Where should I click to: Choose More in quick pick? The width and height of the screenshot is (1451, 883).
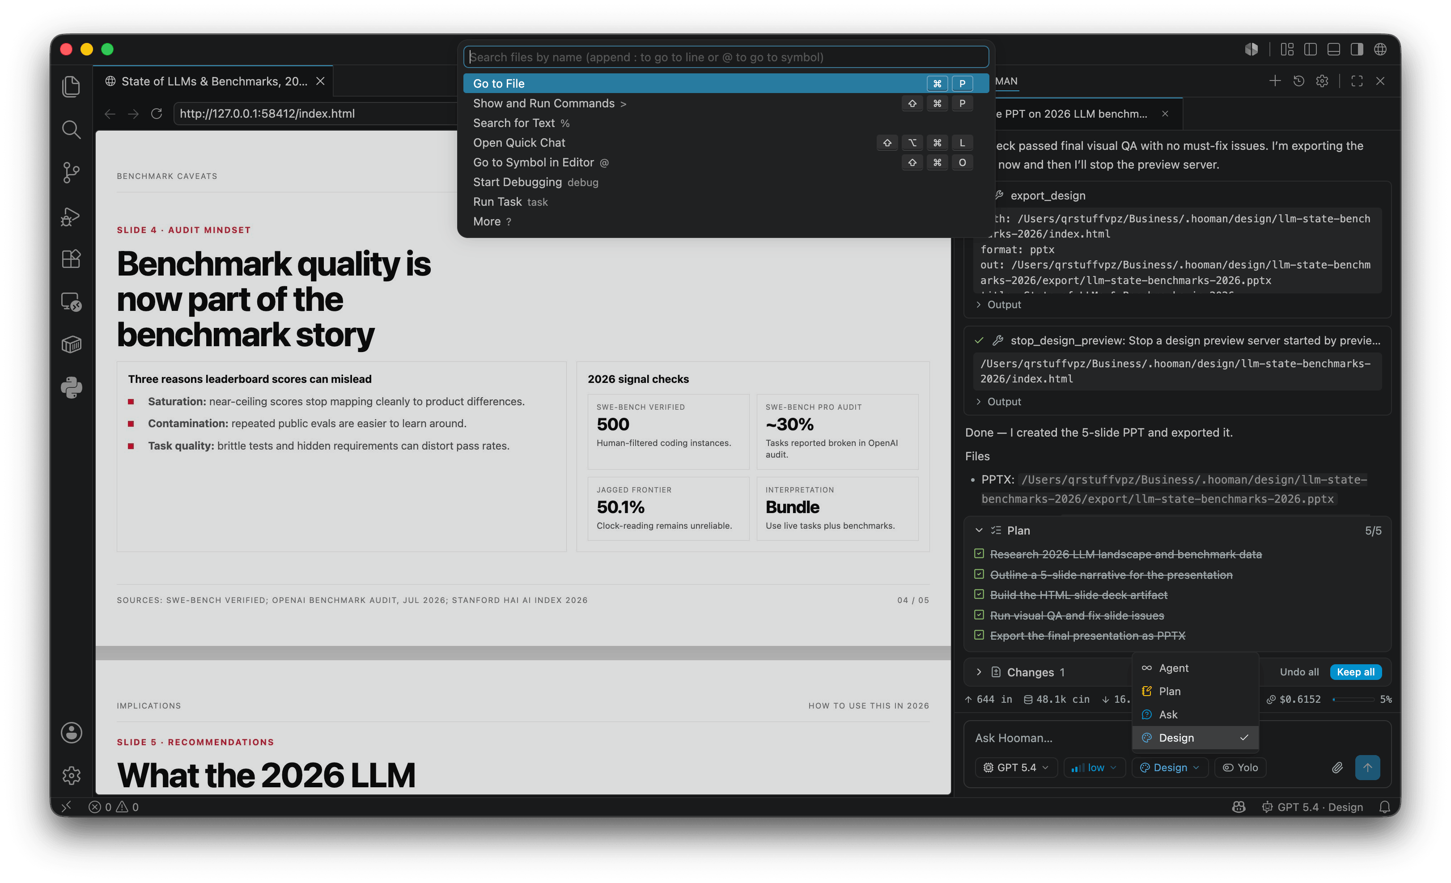[725, 221]
